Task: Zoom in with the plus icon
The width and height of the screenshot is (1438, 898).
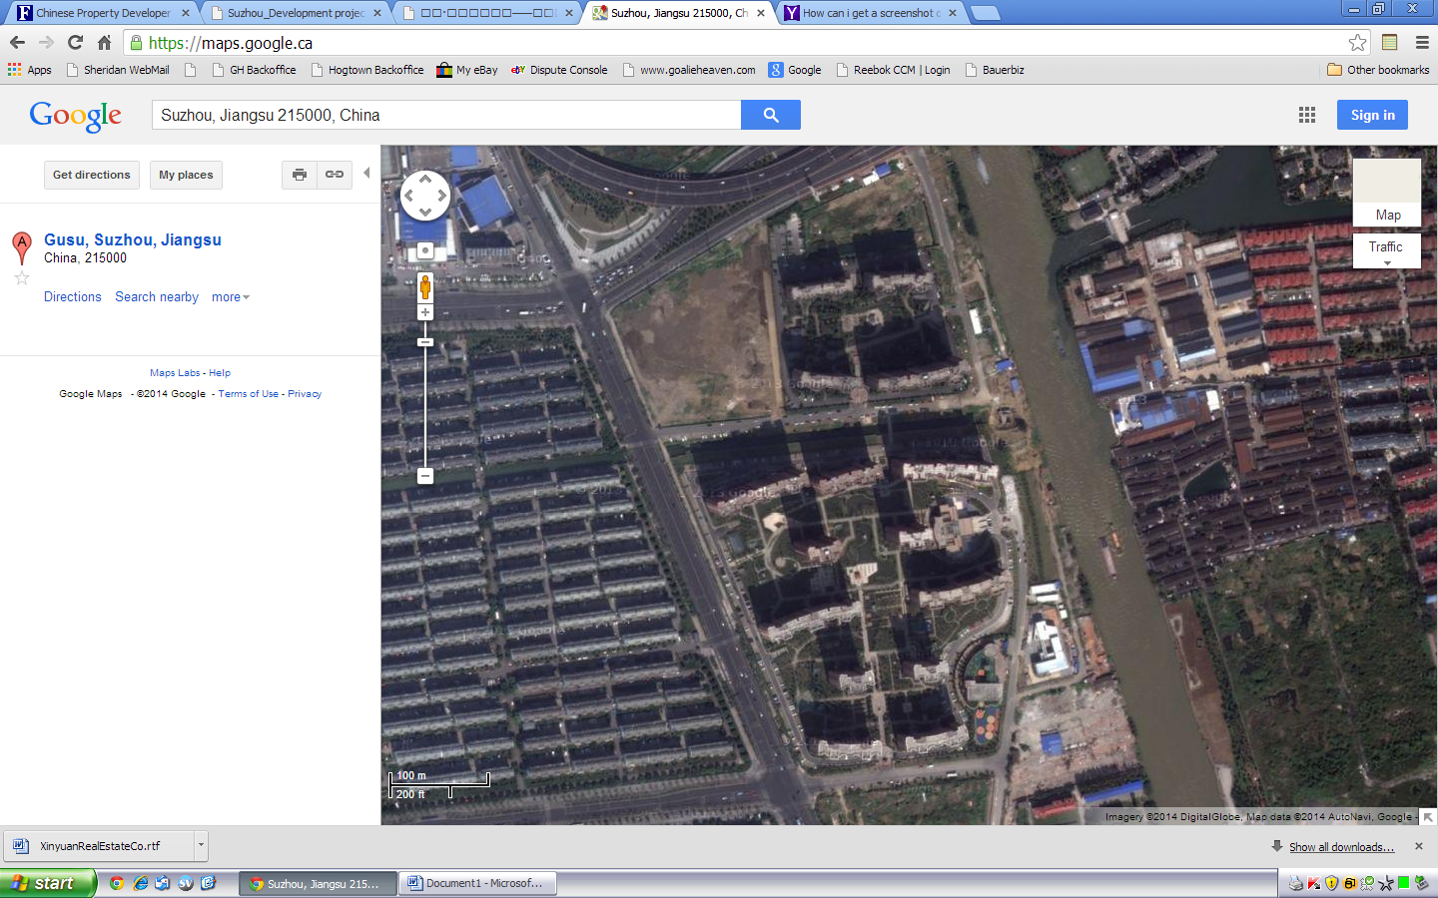Action: pos(424,311)
